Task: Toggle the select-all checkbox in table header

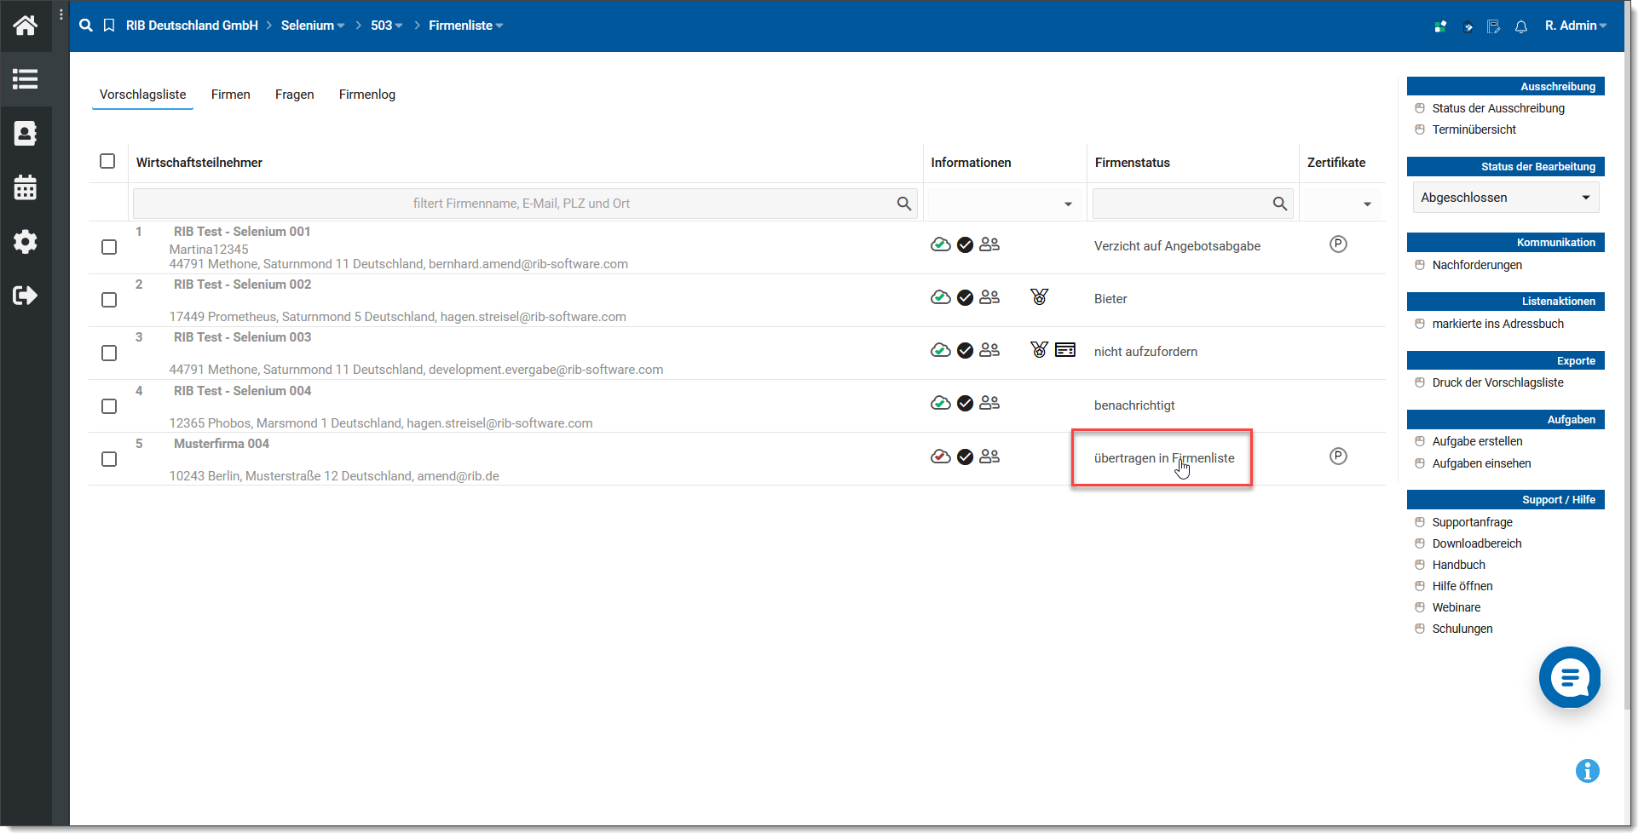Action: [x=107, y=161]
